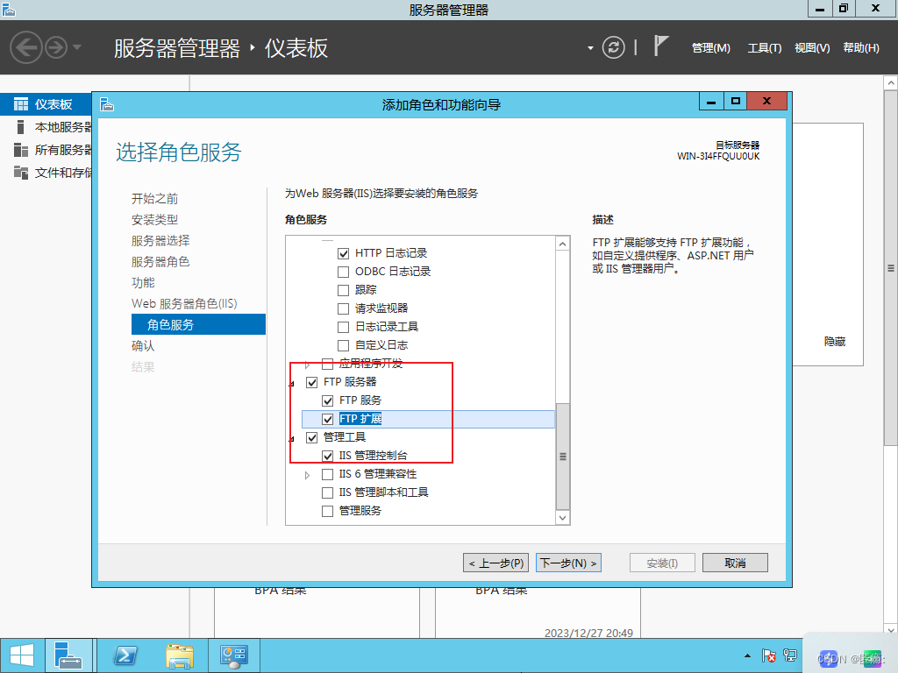Check the 跟踪 checkbox
898x673 pixels.
tap(343, 290)
